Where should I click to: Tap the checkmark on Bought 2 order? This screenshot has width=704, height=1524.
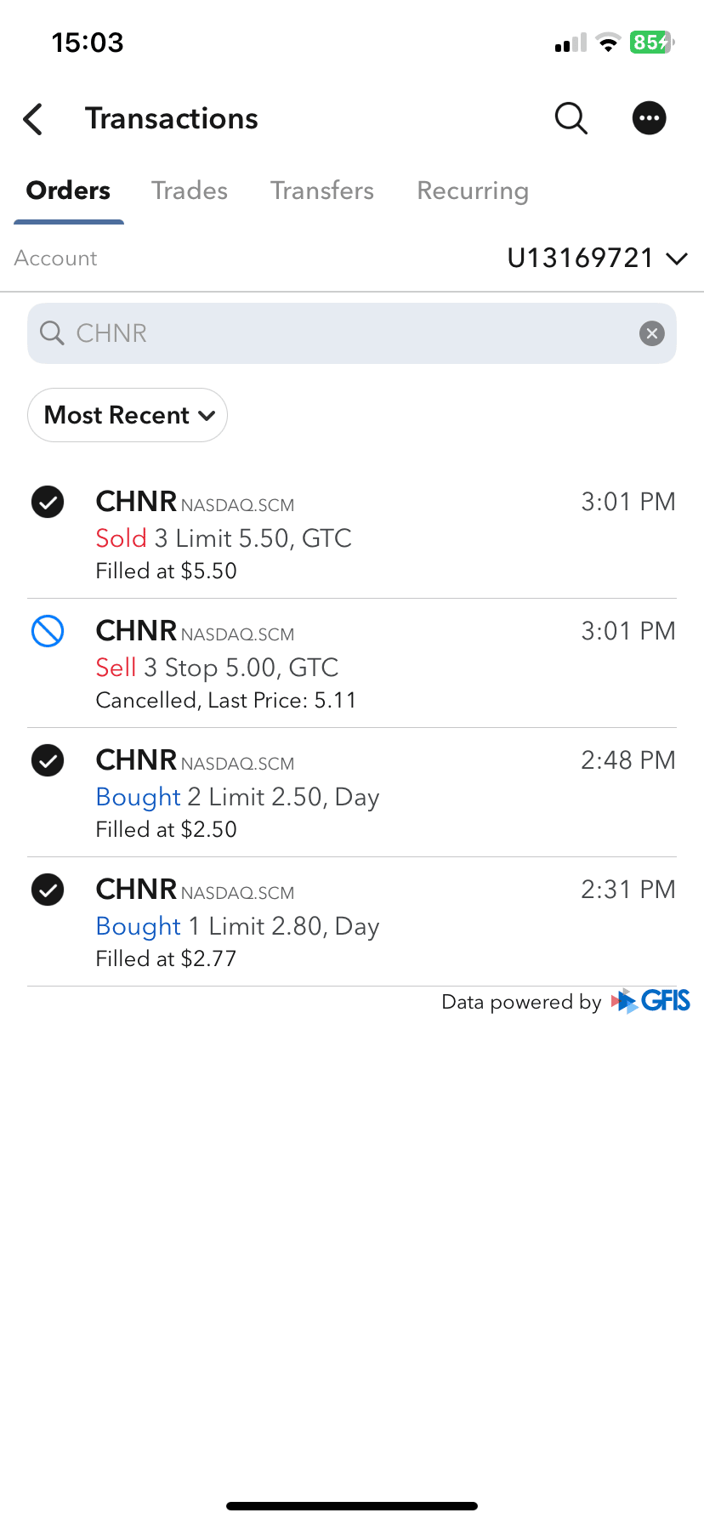click(48, 760)
